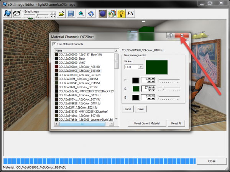Click the Save button in dialog
Screen dimensions: 230x172
coord(141,109)
